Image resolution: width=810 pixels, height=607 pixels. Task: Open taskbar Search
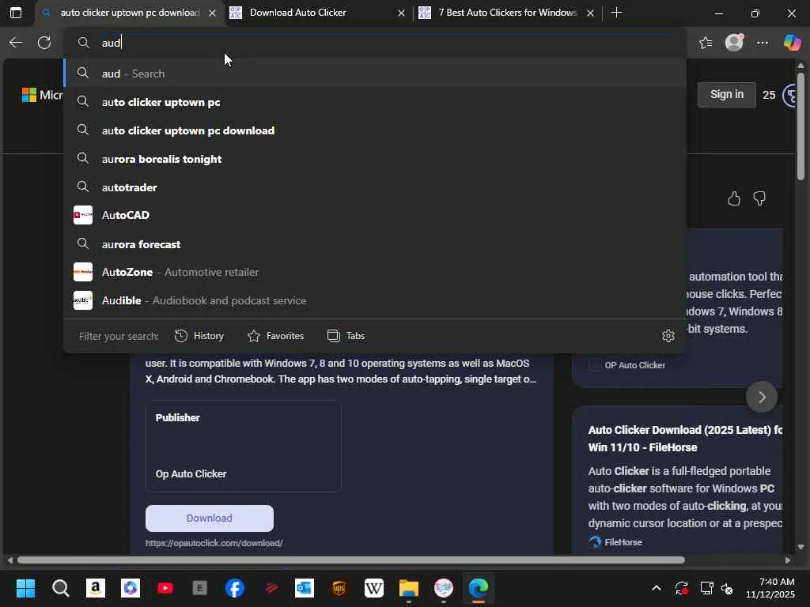click(x=60, y=588)
